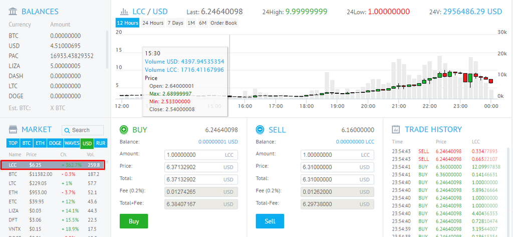Click the Ch. column header in Market

point(64,154)
